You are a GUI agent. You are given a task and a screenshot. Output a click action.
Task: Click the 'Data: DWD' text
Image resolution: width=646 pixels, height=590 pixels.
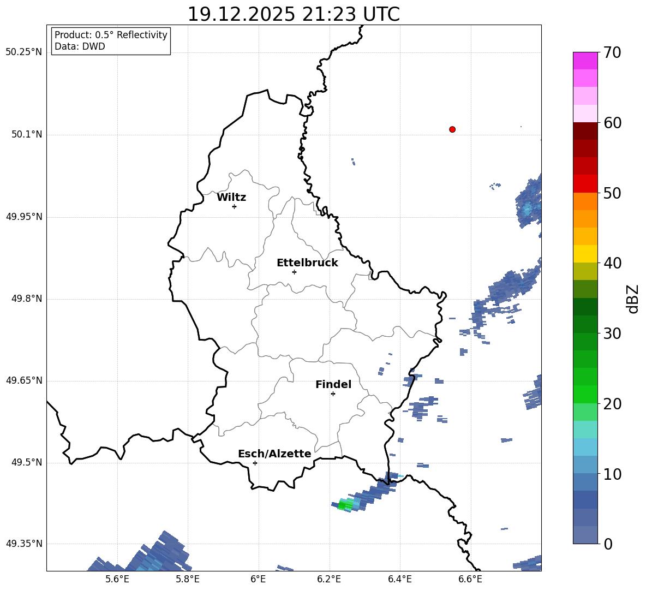click(80, 46)
